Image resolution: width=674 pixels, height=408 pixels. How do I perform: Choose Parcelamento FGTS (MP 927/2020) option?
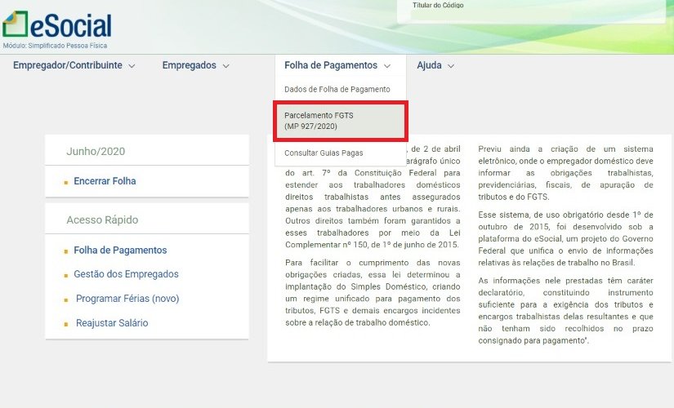(340, 121)
